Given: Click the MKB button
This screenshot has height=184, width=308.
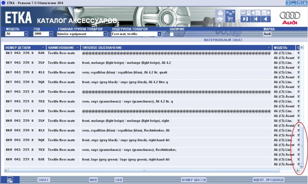Looking at the screenshot, I should click(x=93, y=180).
